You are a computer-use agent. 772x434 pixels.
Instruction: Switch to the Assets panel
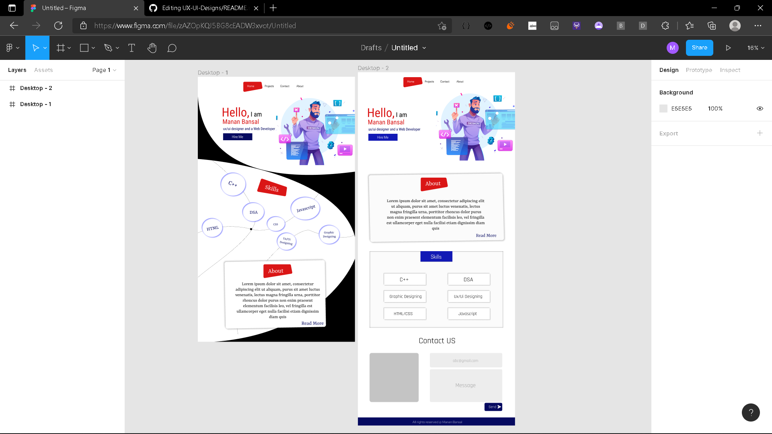(43, 70)
